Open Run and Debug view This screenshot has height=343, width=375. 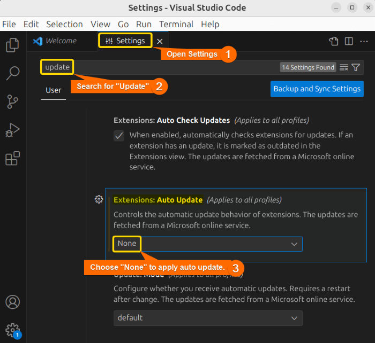click(12, 130)
